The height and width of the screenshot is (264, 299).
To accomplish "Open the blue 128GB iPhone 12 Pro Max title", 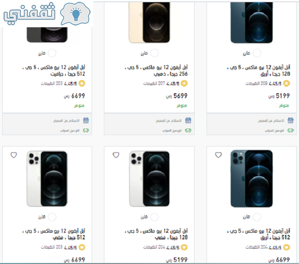I will (258, 70).
